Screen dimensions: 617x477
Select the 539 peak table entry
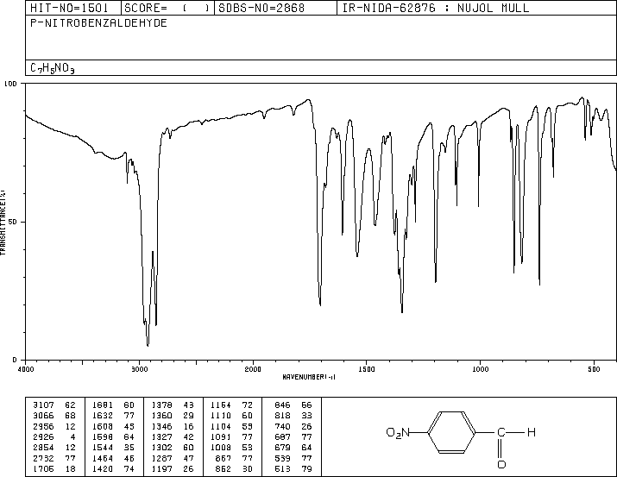293,458
